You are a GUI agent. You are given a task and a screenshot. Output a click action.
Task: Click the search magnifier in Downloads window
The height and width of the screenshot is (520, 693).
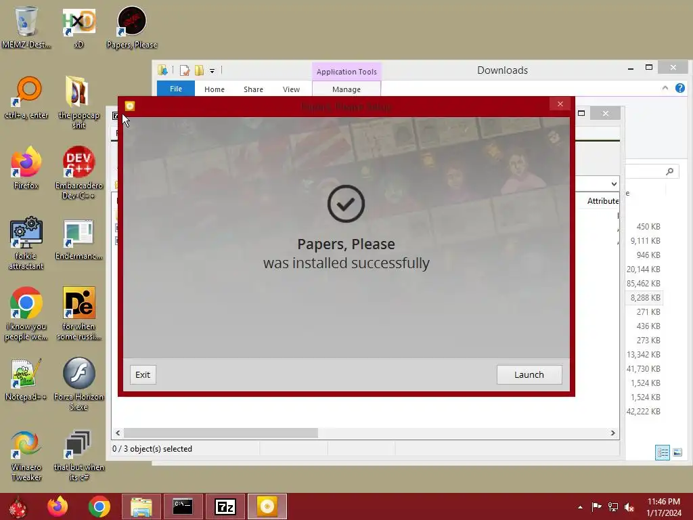[x=669, y=171]
